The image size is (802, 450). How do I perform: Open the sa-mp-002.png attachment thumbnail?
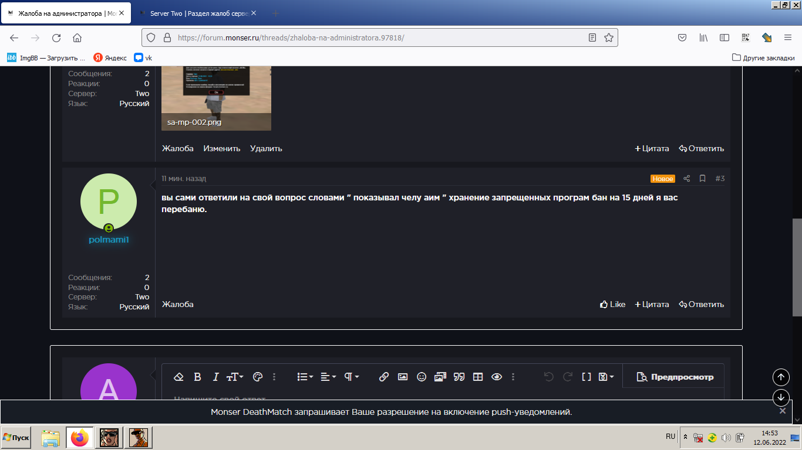[216, 98]
